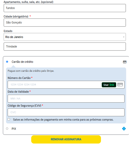
Task: Click the apartment field containing fundos
Action: click(x=65, y=8)
